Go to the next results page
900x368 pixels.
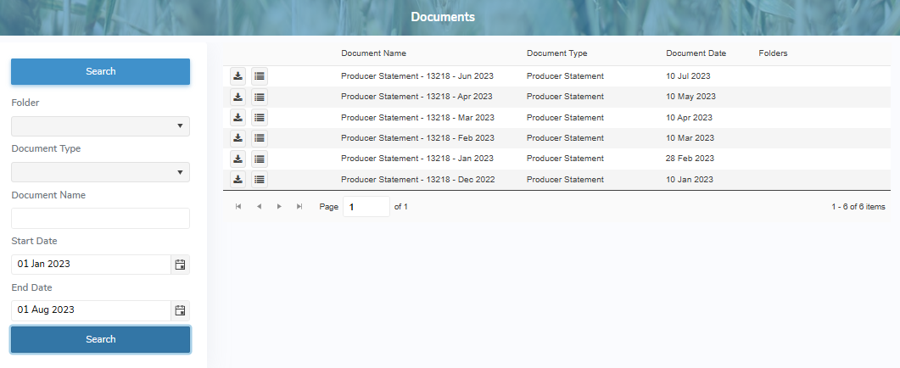click(x=279, y=207)
